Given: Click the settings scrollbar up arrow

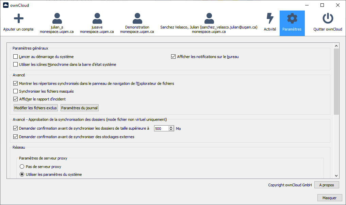Looking at the screenshot, I should 336,46.
